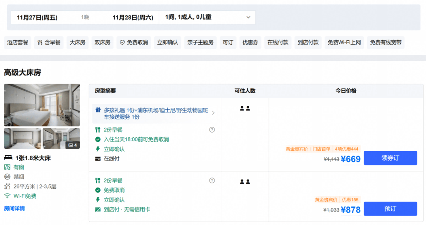
Task: Toggle the 免费有线宽带 filter
Action: (x=385, y=42)
